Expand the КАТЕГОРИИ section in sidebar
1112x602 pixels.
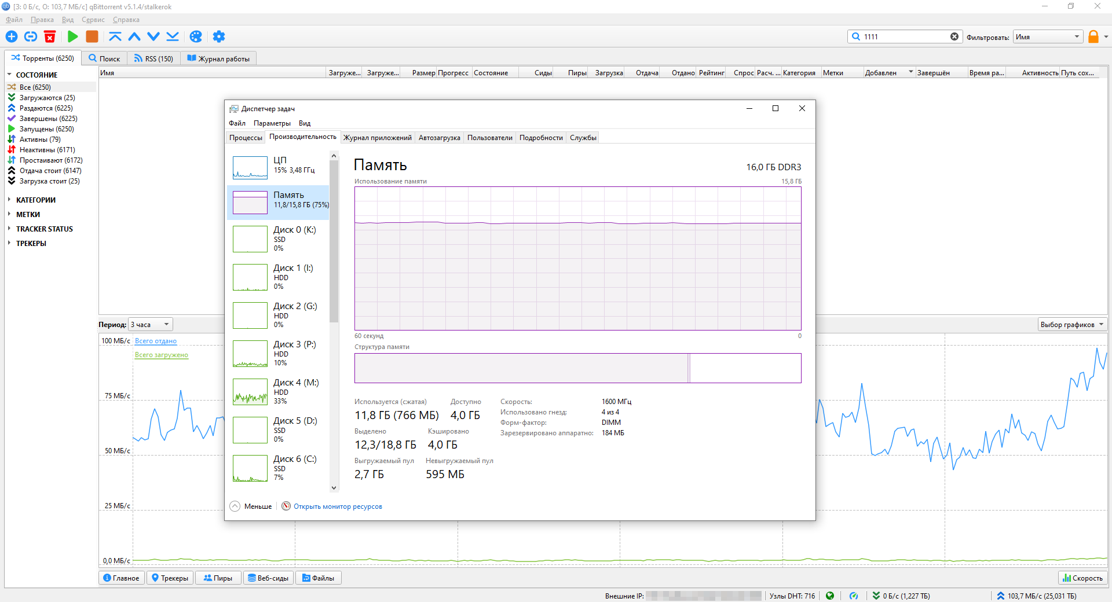pyautogui.click(x=36, y=200)
